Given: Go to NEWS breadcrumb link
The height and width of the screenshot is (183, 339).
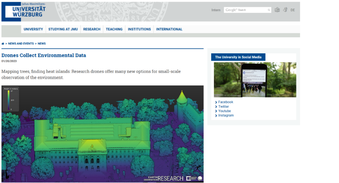Looking at the screenshot, I should tap(42, 44).
